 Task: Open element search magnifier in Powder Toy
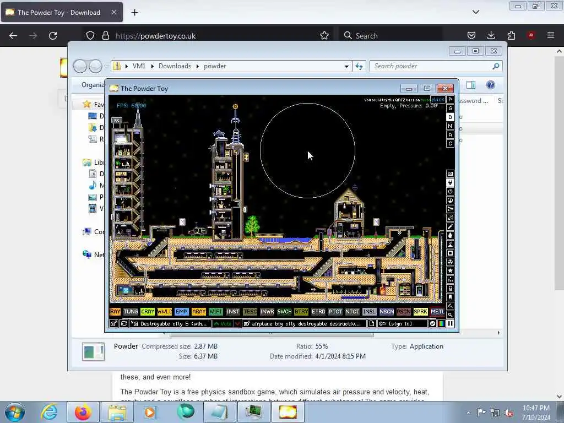[x=450, y=314]
